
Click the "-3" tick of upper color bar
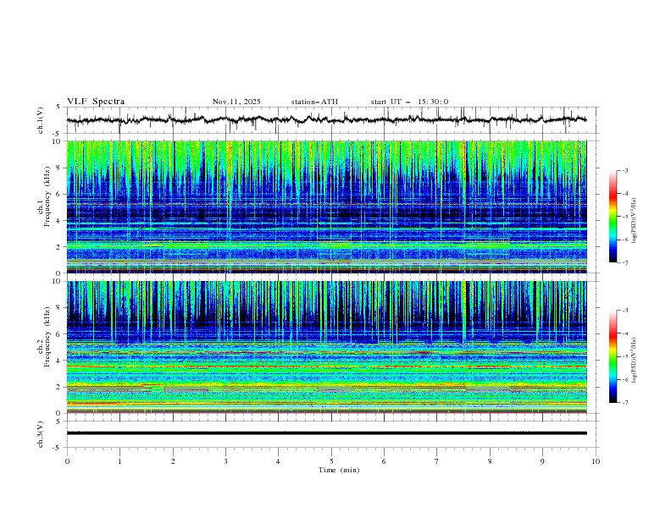coord(625,170)
